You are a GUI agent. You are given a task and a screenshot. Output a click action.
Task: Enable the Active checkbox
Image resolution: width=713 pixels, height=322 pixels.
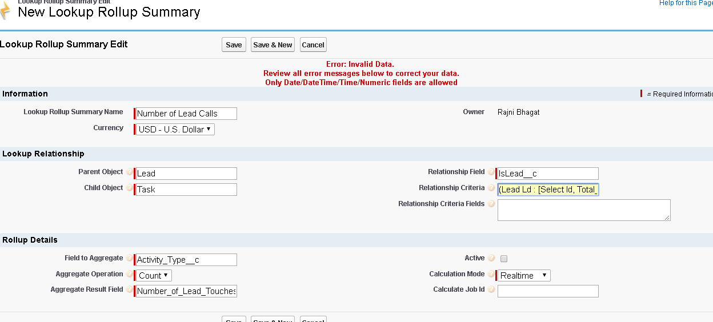pyautogui.click(x=504, y=259)
